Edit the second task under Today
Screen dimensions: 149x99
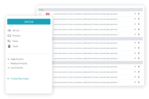pyautogui.click(x=135, y=19)
